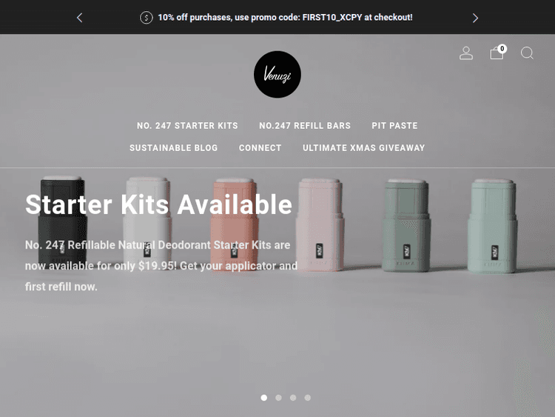Screen dimensions: 555x417
Task: Show next announcement with right arrow
Action: click(x=475, y=18)
